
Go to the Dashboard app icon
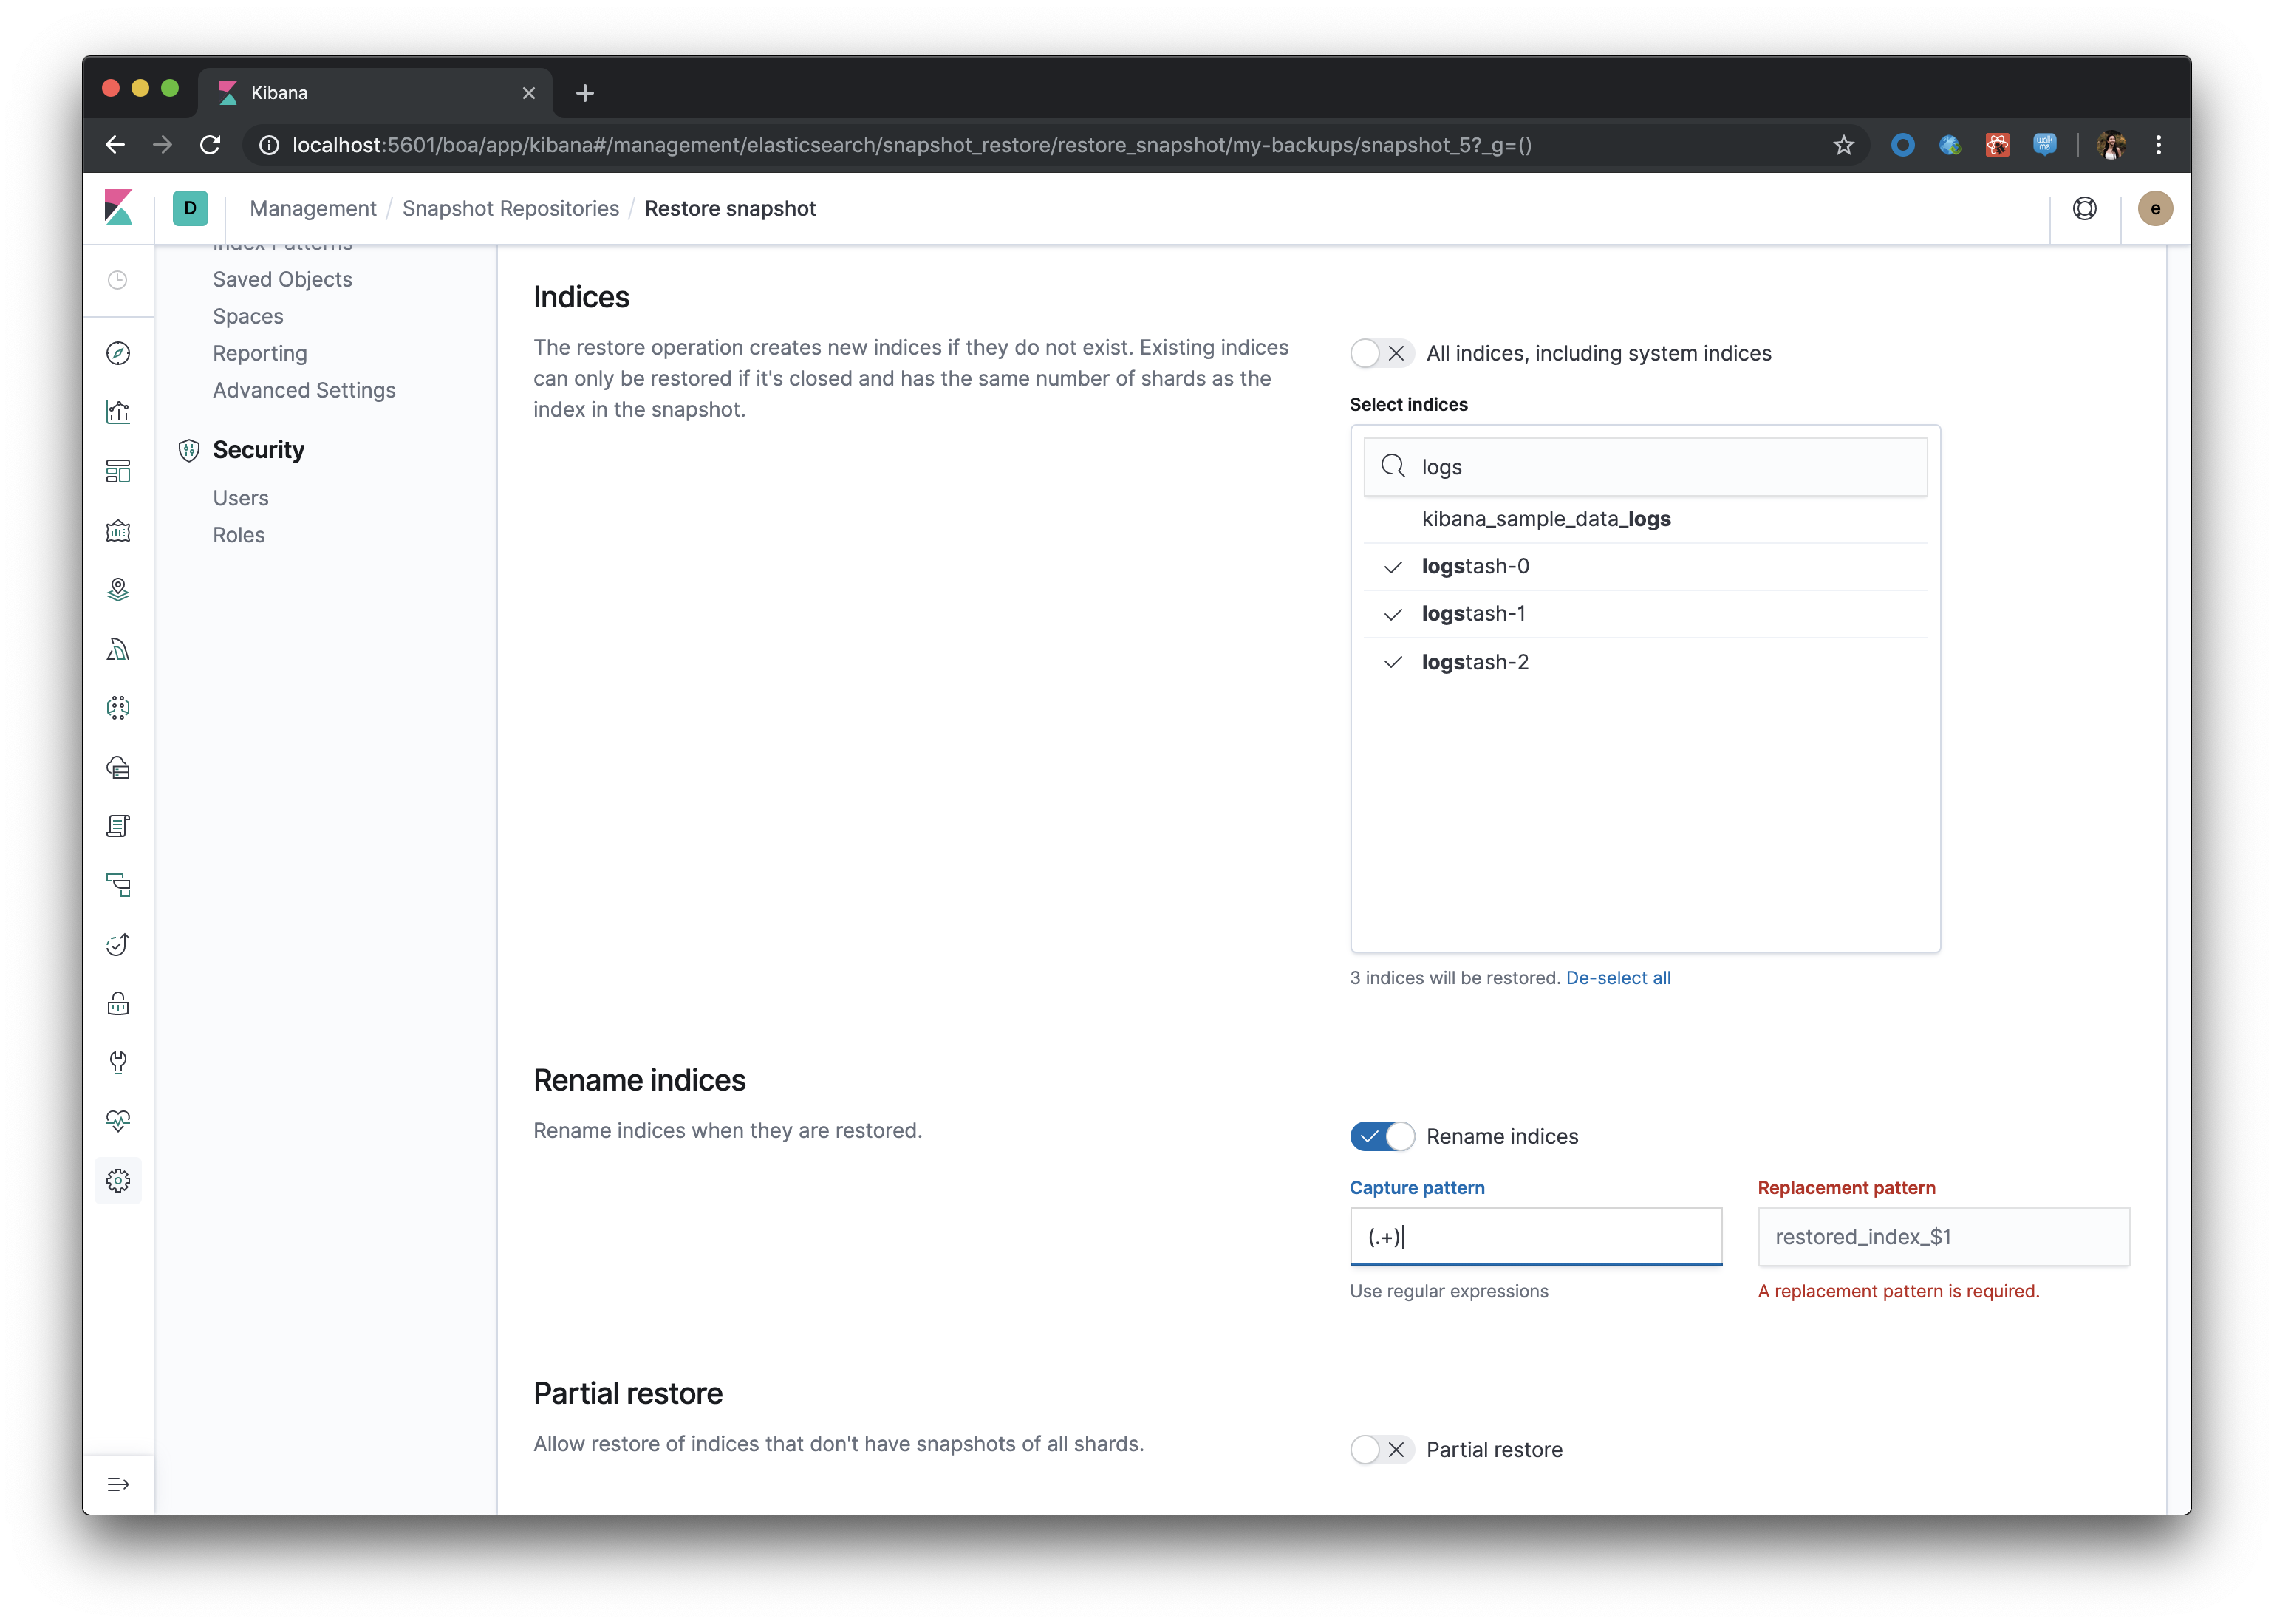[x=118, y=471]
